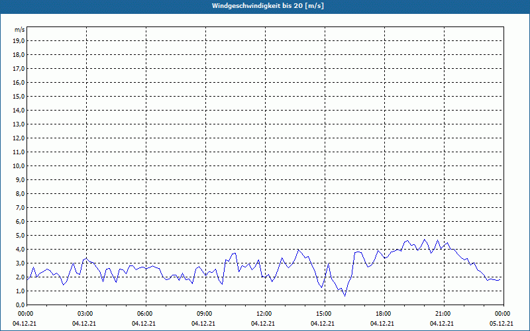
Task: Pick the "13,0" y-axis label
Action: coord(19,124)
